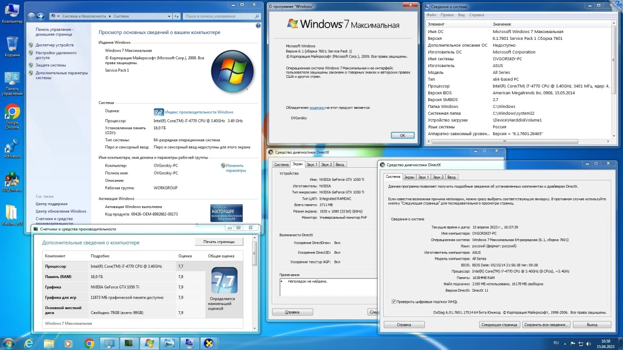This screenshot has width=623, height=350.
Task: Open the Activators desktop shortcut
Action: (12, 148)
